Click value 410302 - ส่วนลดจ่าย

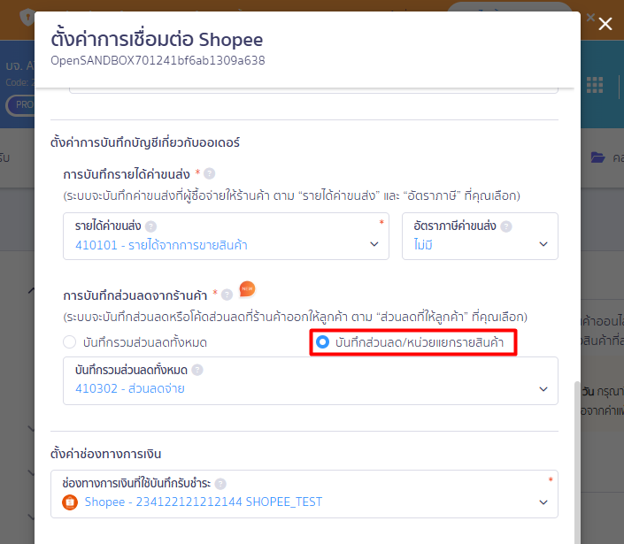[x=130, y=388]
